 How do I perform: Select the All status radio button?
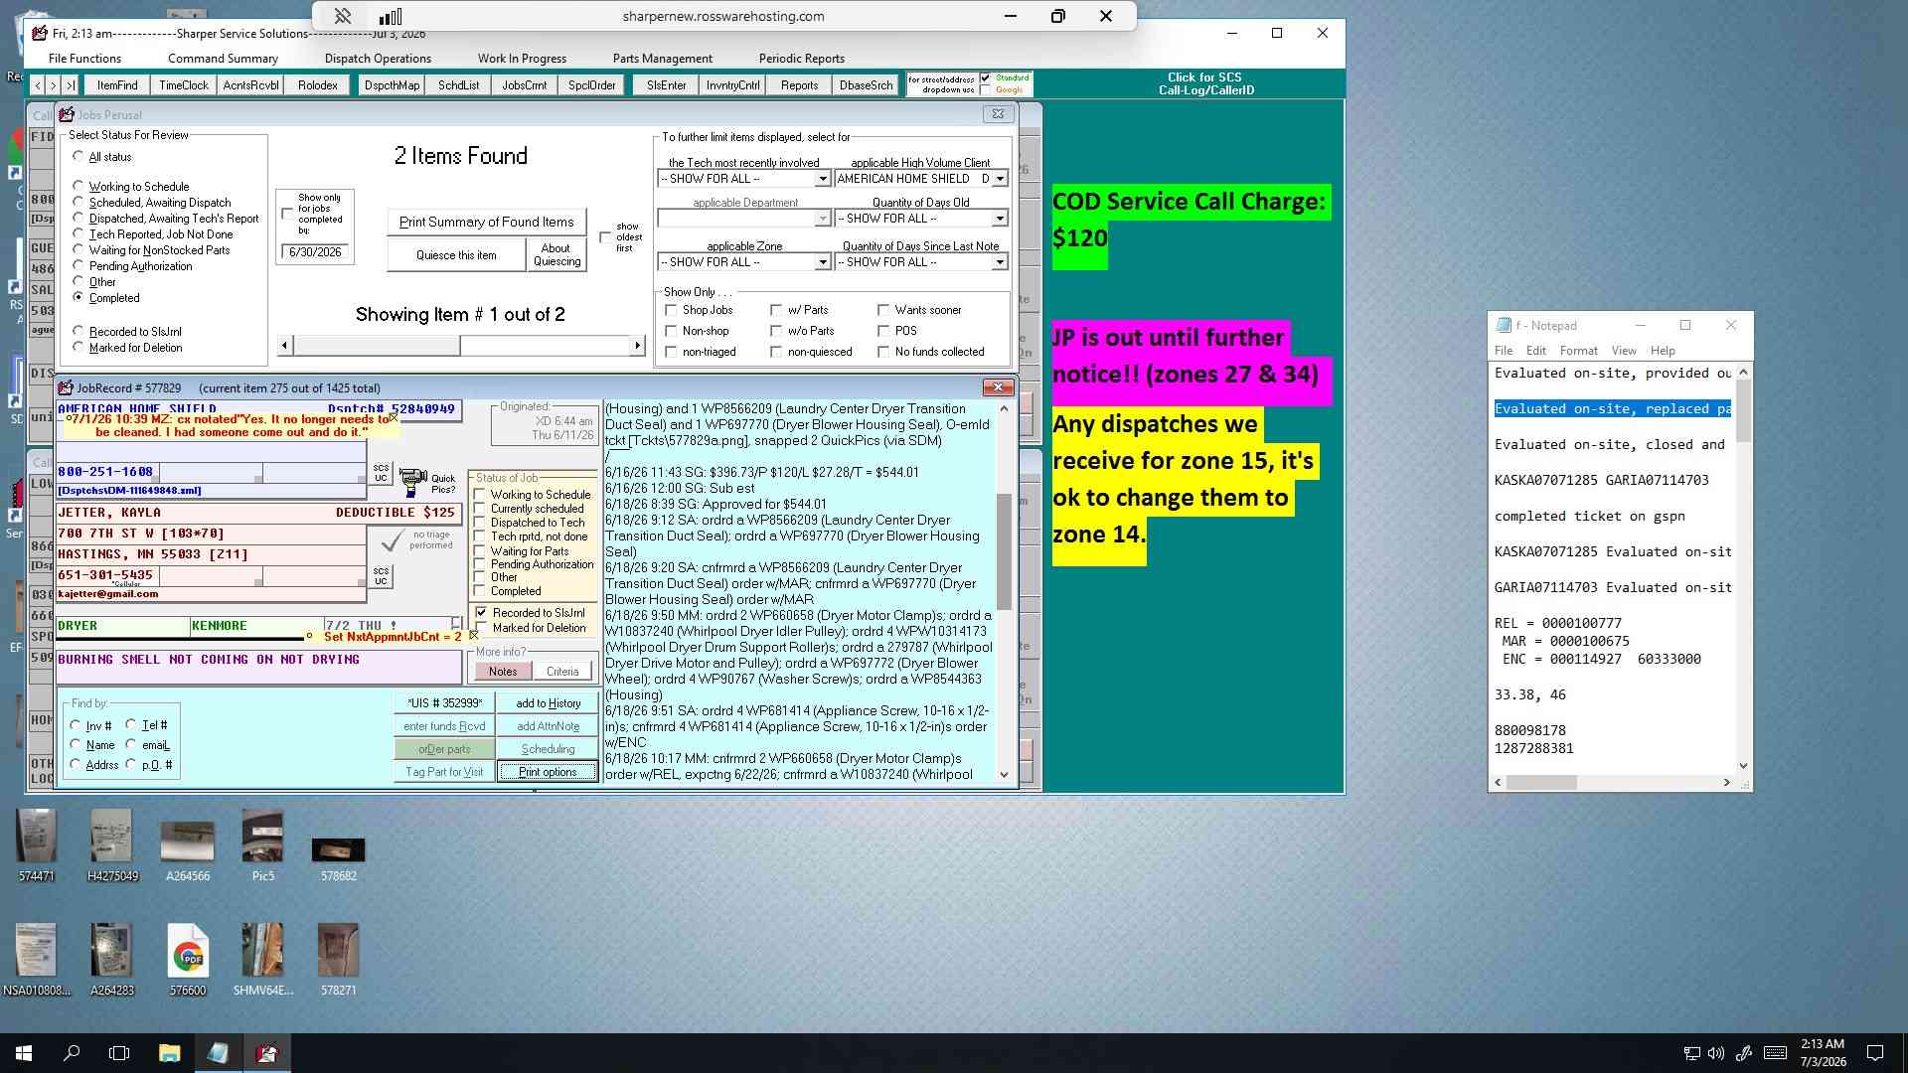coord(78,156)
